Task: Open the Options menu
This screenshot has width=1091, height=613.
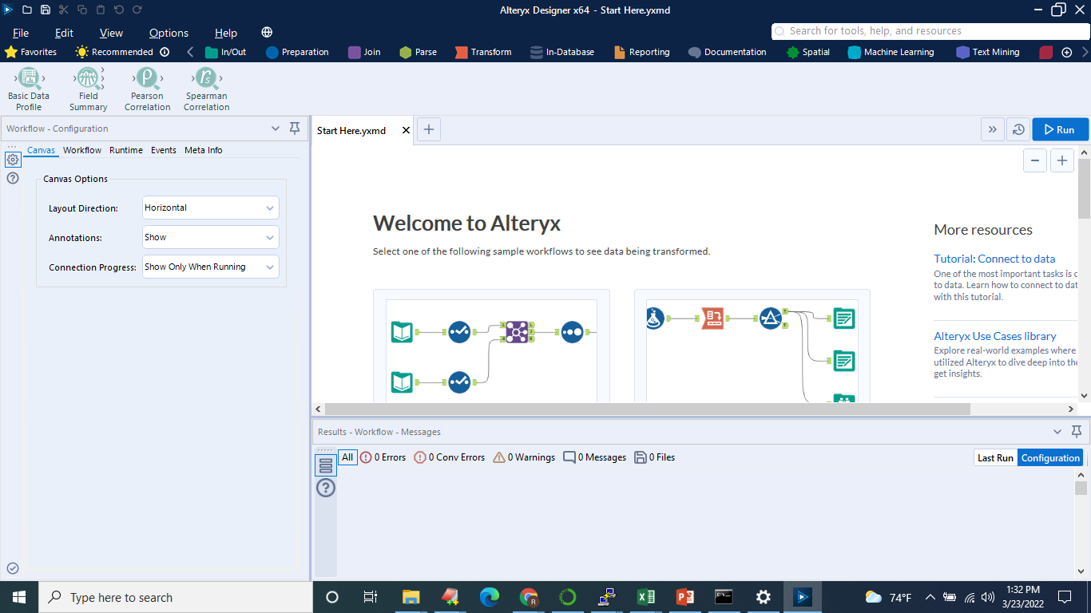Action: (x=169, y=33)
